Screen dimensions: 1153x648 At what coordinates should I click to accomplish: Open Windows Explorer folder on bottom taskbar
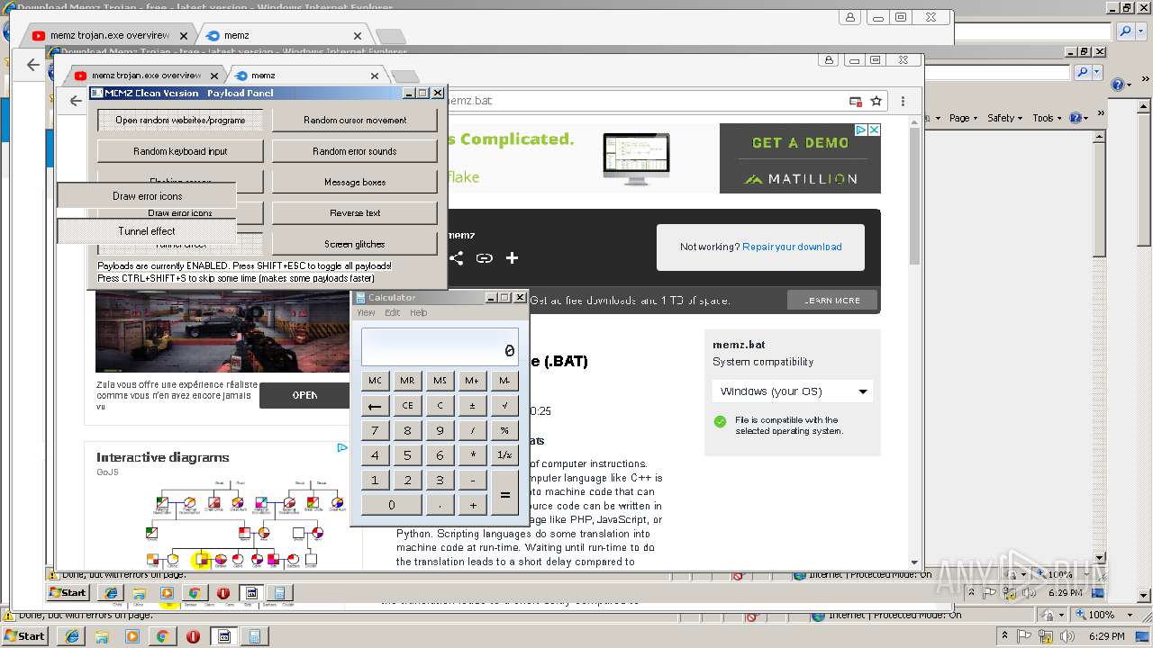point(102,636)
